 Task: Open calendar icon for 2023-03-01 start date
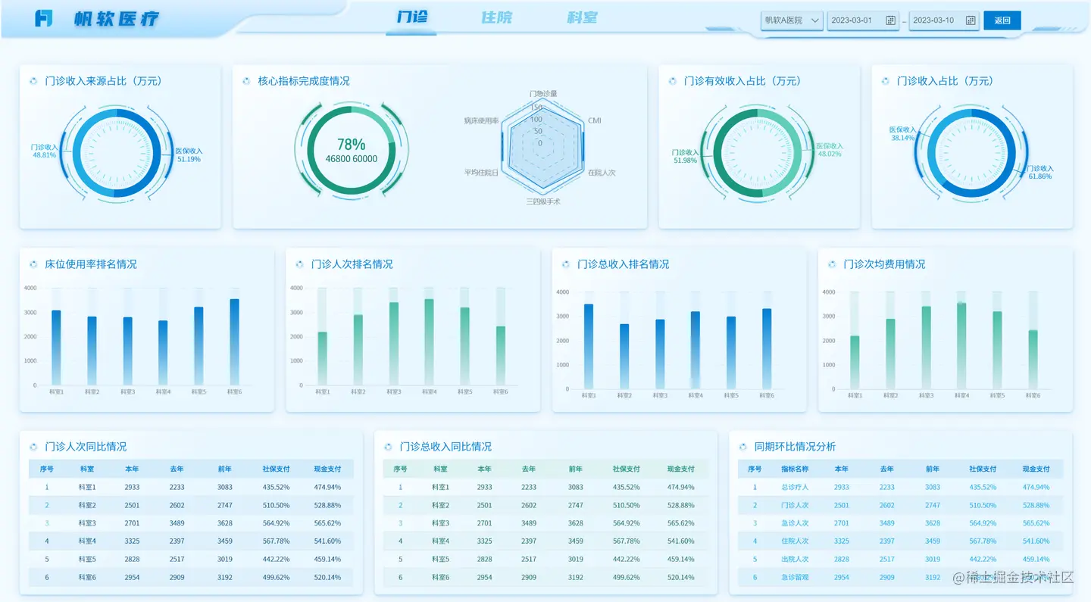[890, 20]
